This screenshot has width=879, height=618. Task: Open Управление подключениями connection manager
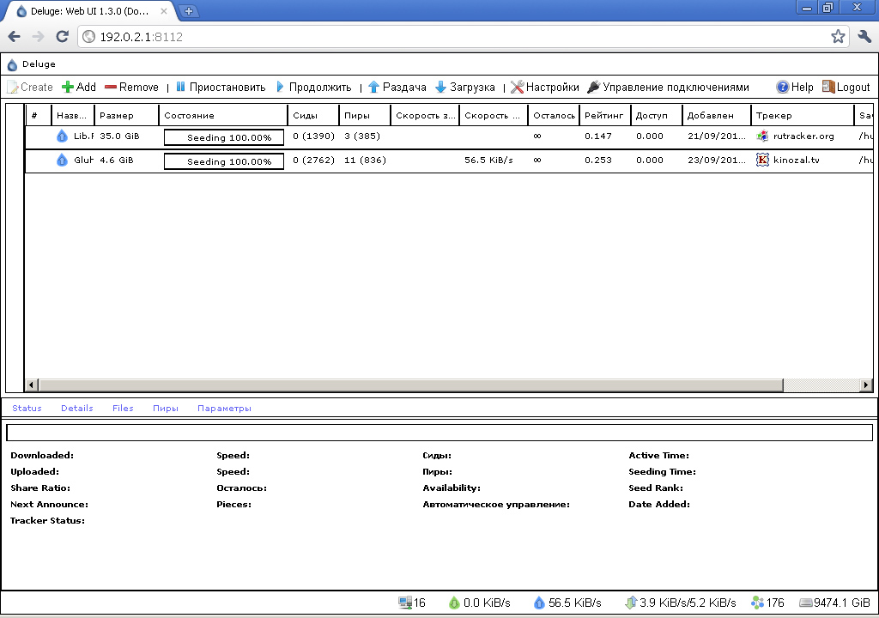[668, 87]
